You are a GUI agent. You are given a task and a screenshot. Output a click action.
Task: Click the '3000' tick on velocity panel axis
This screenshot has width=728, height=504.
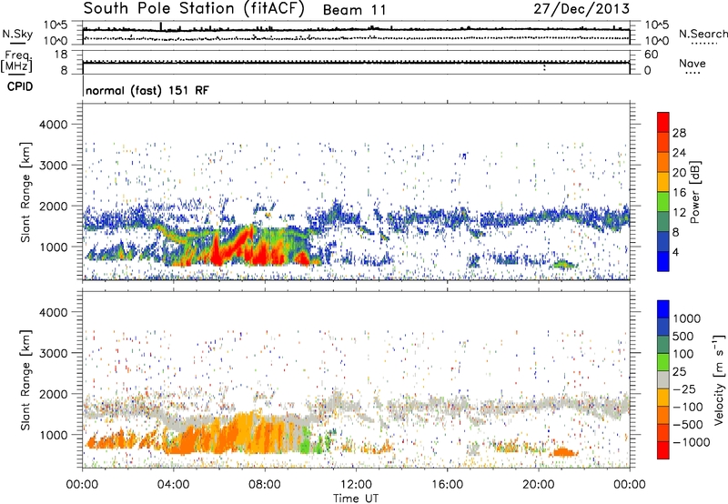tap(53, 353)
